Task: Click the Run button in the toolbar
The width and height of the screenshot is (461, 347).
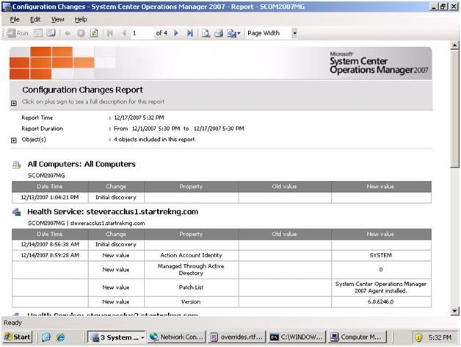Action: coord(18,33)
